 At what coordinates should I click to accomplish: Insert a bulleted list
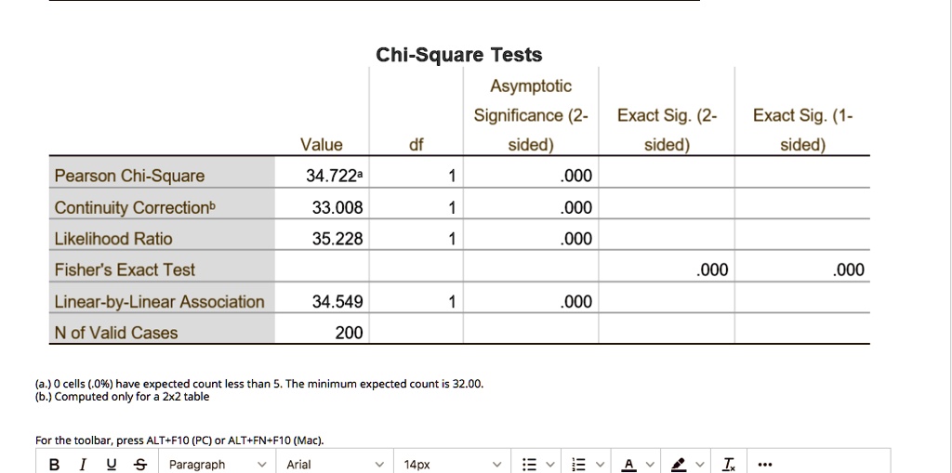tap(530, 465)
